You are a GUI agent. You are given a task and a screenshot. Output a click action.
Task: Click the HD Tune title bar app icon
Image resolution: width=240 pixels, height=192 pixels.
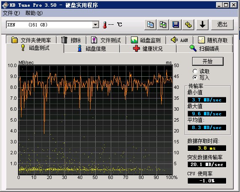(5, 5)
